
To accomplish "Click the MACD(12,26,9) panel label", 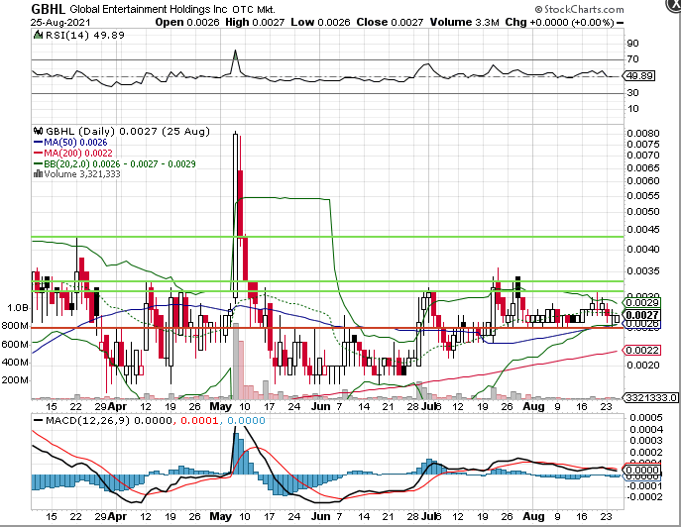I will click(x=87, y=421).
